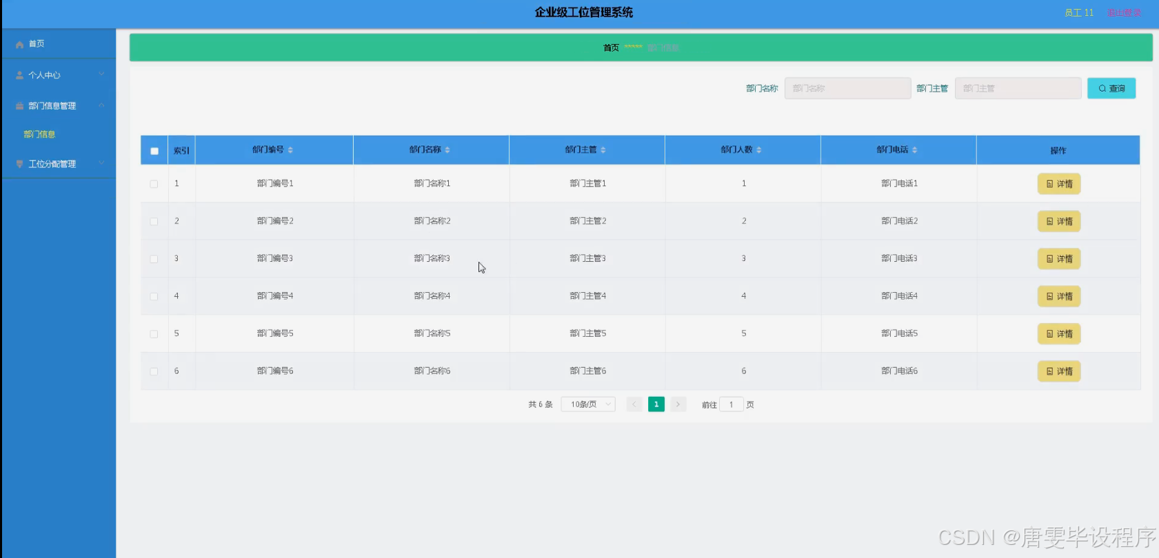Click the home icon in sidebar
Viewport: 1159px width, 558px height.
pos(19,44)
